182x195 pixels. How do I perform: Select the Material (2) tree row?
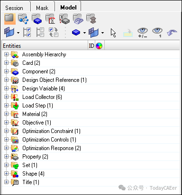click(x=91, y=114)
